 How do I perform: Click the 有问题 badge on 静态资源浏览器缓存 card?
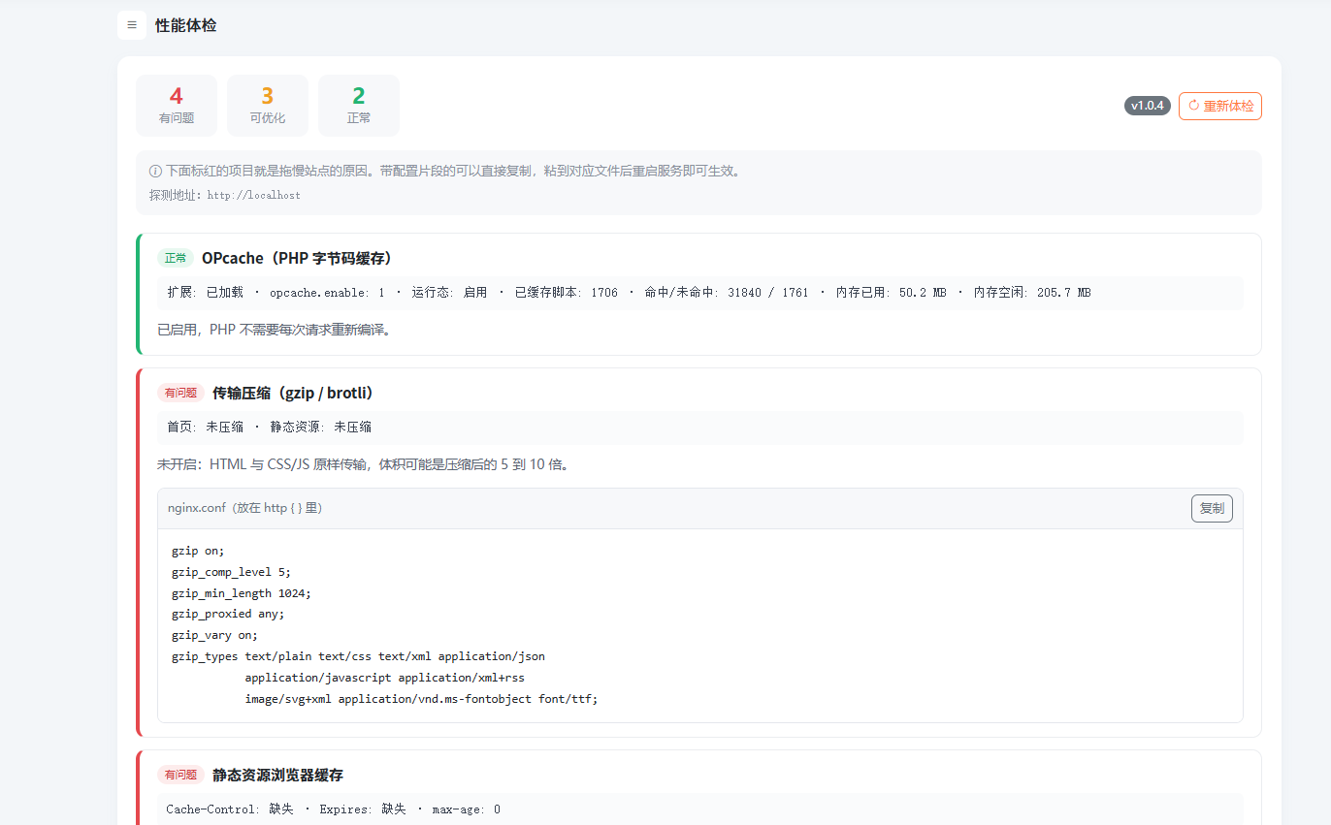pyautogui.click(x=180, y=775)
